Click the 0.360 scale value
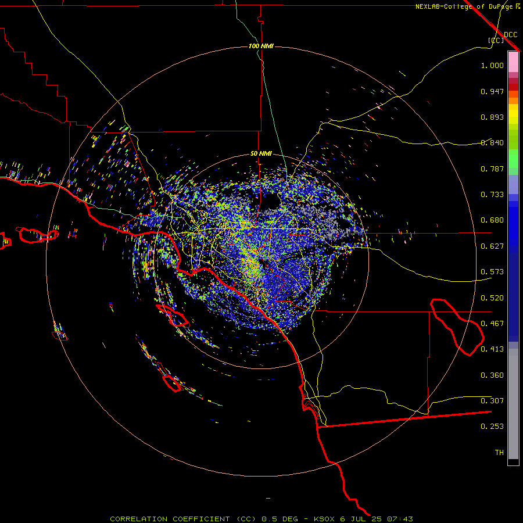Viewport: 523px width, 523px height. pos(492,375)
